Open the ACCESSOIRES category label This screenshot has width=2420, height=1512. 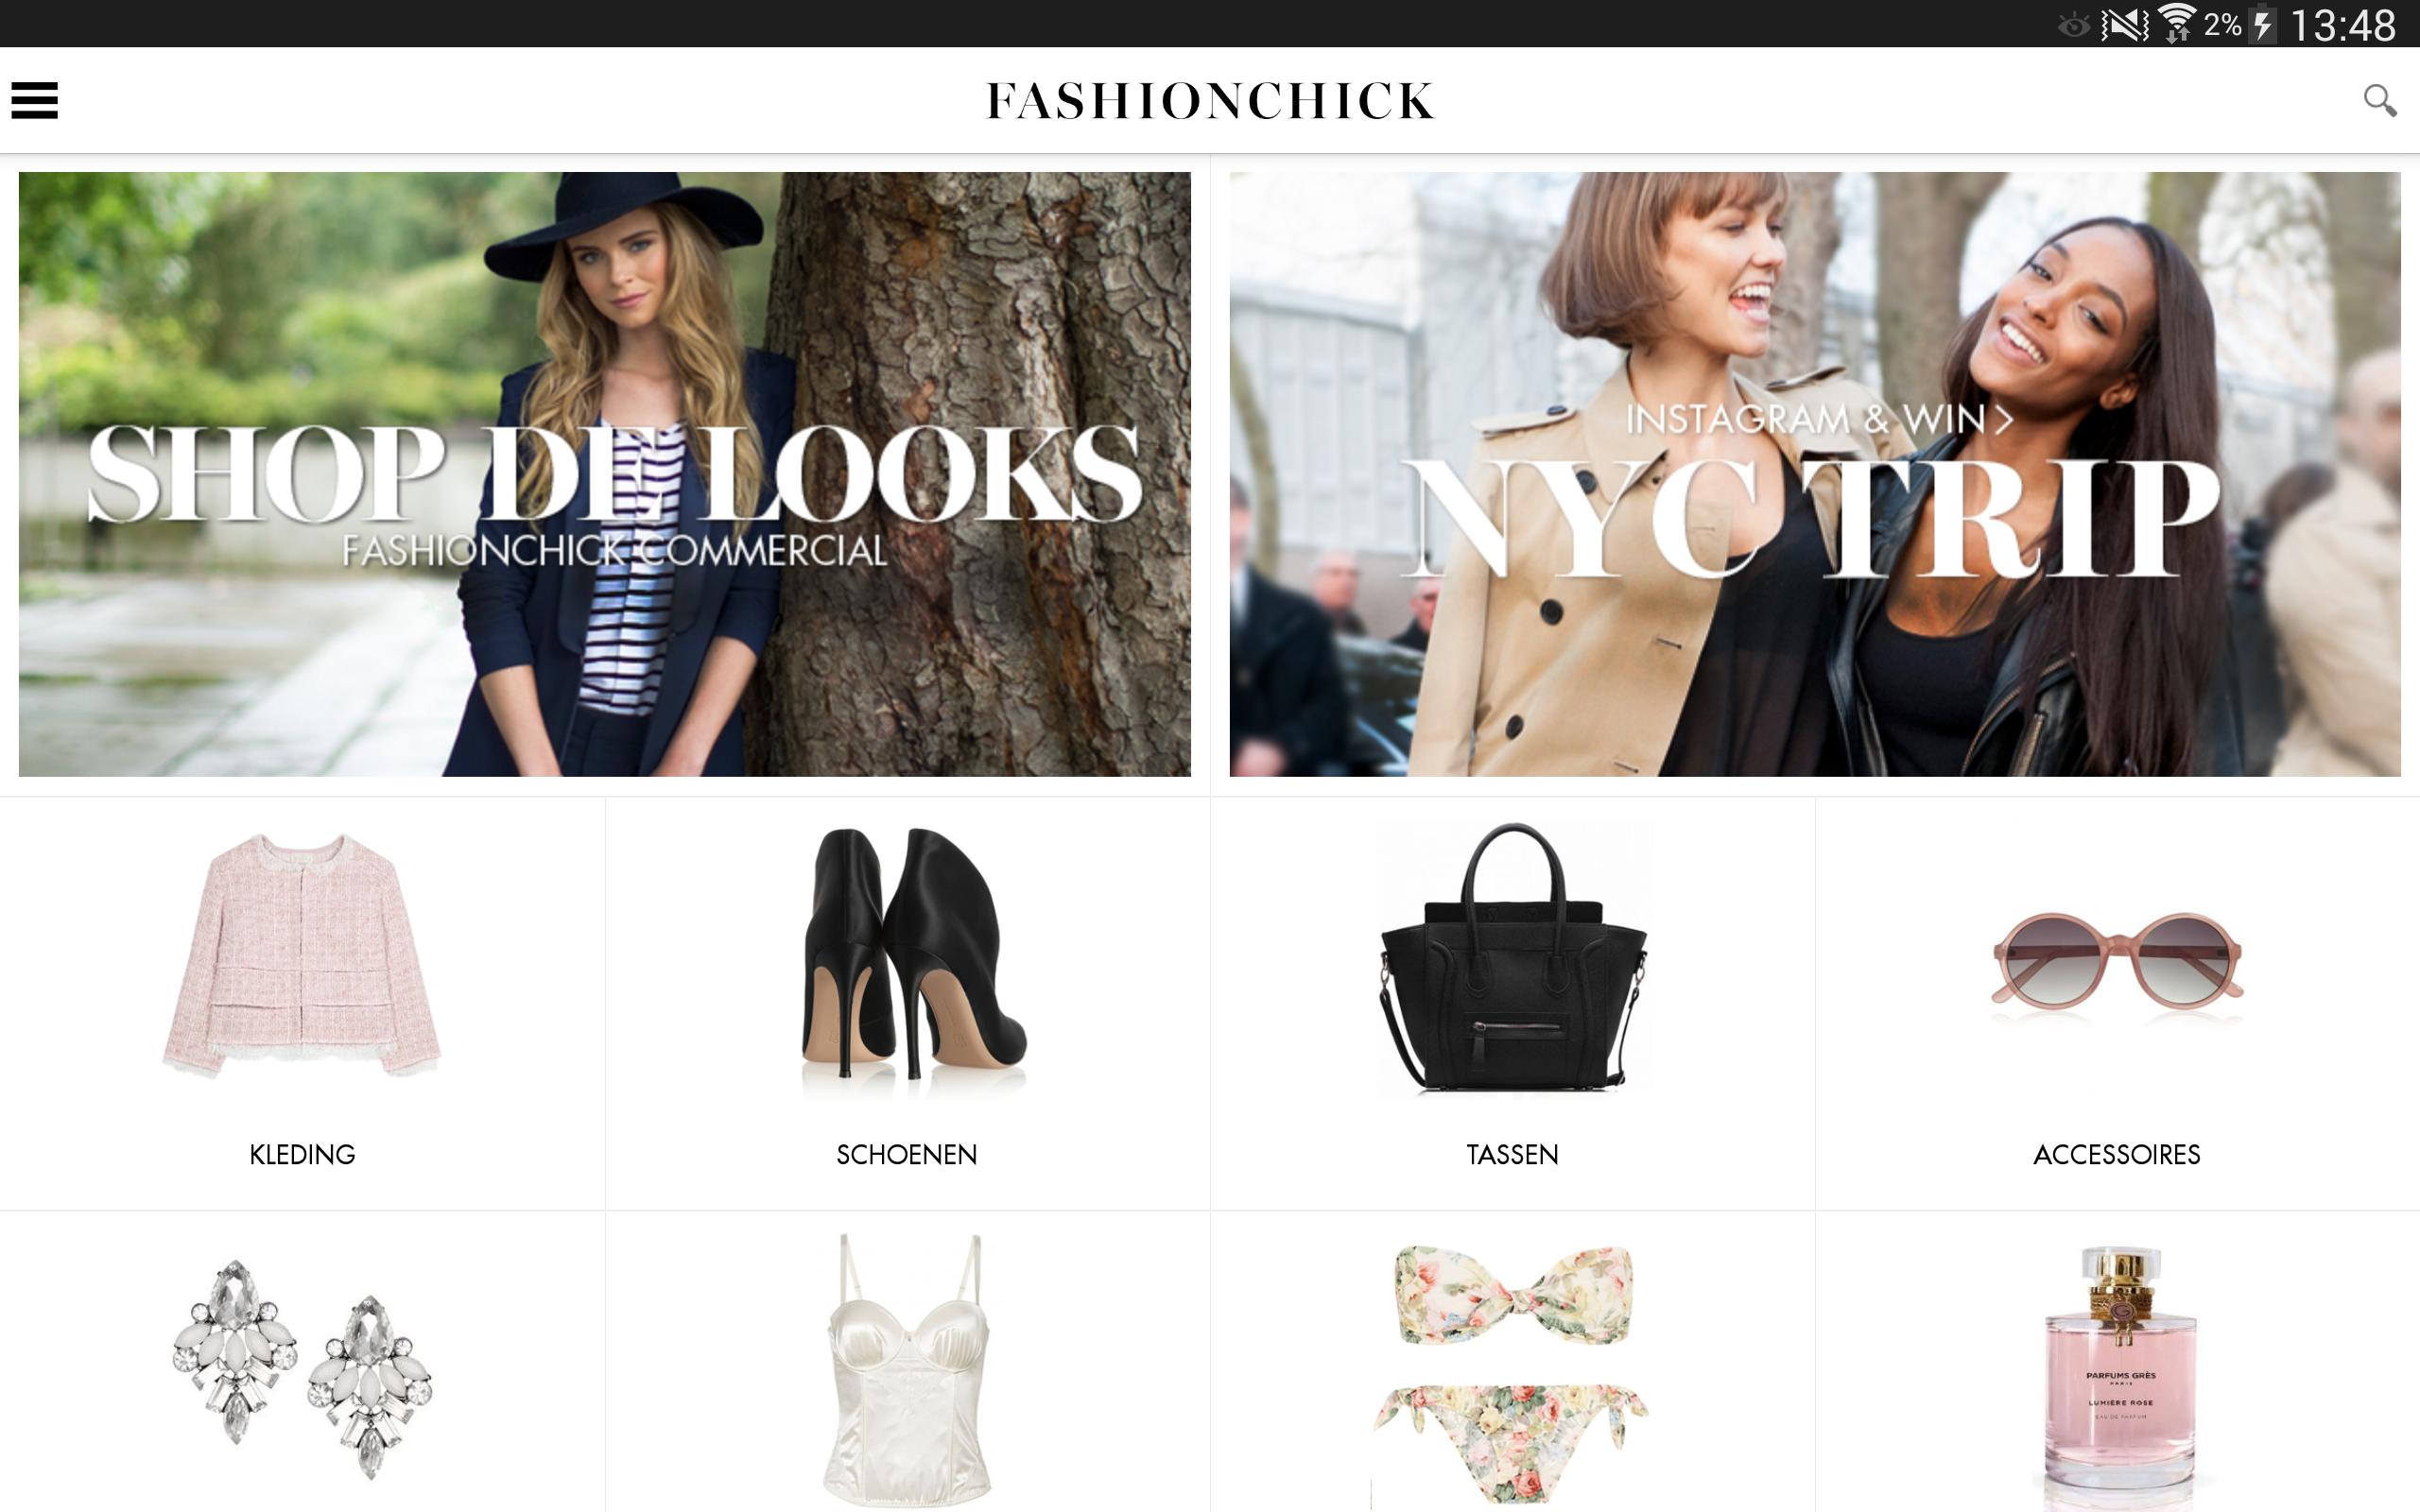2117,1154
